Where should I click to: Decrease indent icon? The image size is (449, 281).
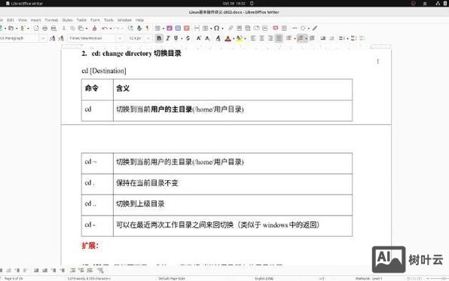coord(332,38)
